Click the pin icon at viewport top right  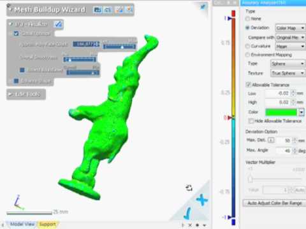203,6
